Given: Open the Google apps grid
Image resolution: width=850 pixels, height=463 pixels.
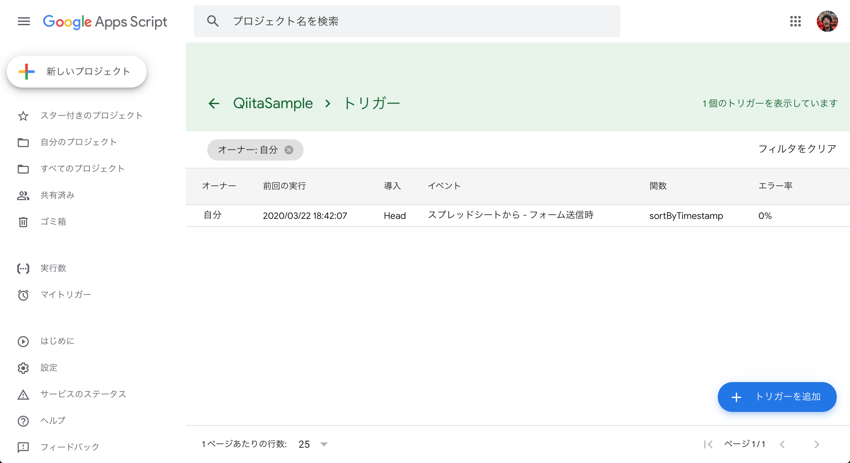Looking at the screenshot, I should coord(795,22).
